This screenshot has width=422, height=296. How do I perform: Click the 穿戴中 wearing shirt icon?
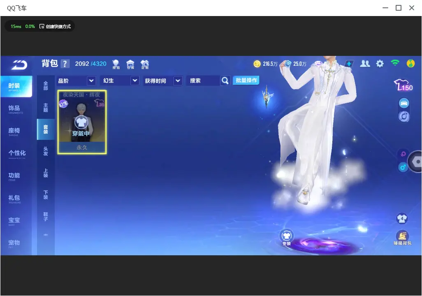tap(81, 123)
